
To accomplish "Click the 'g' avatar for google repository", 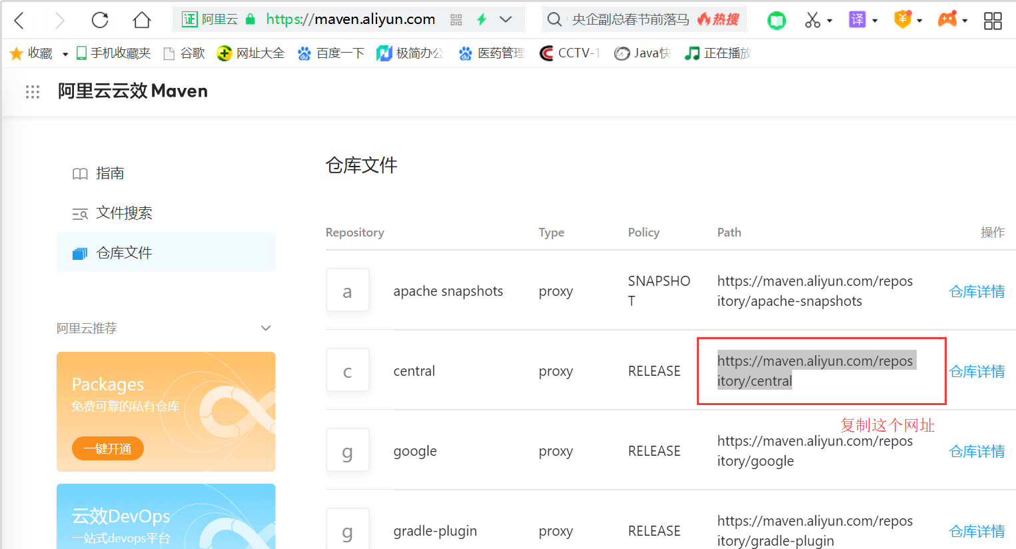I will coord(348,450).
